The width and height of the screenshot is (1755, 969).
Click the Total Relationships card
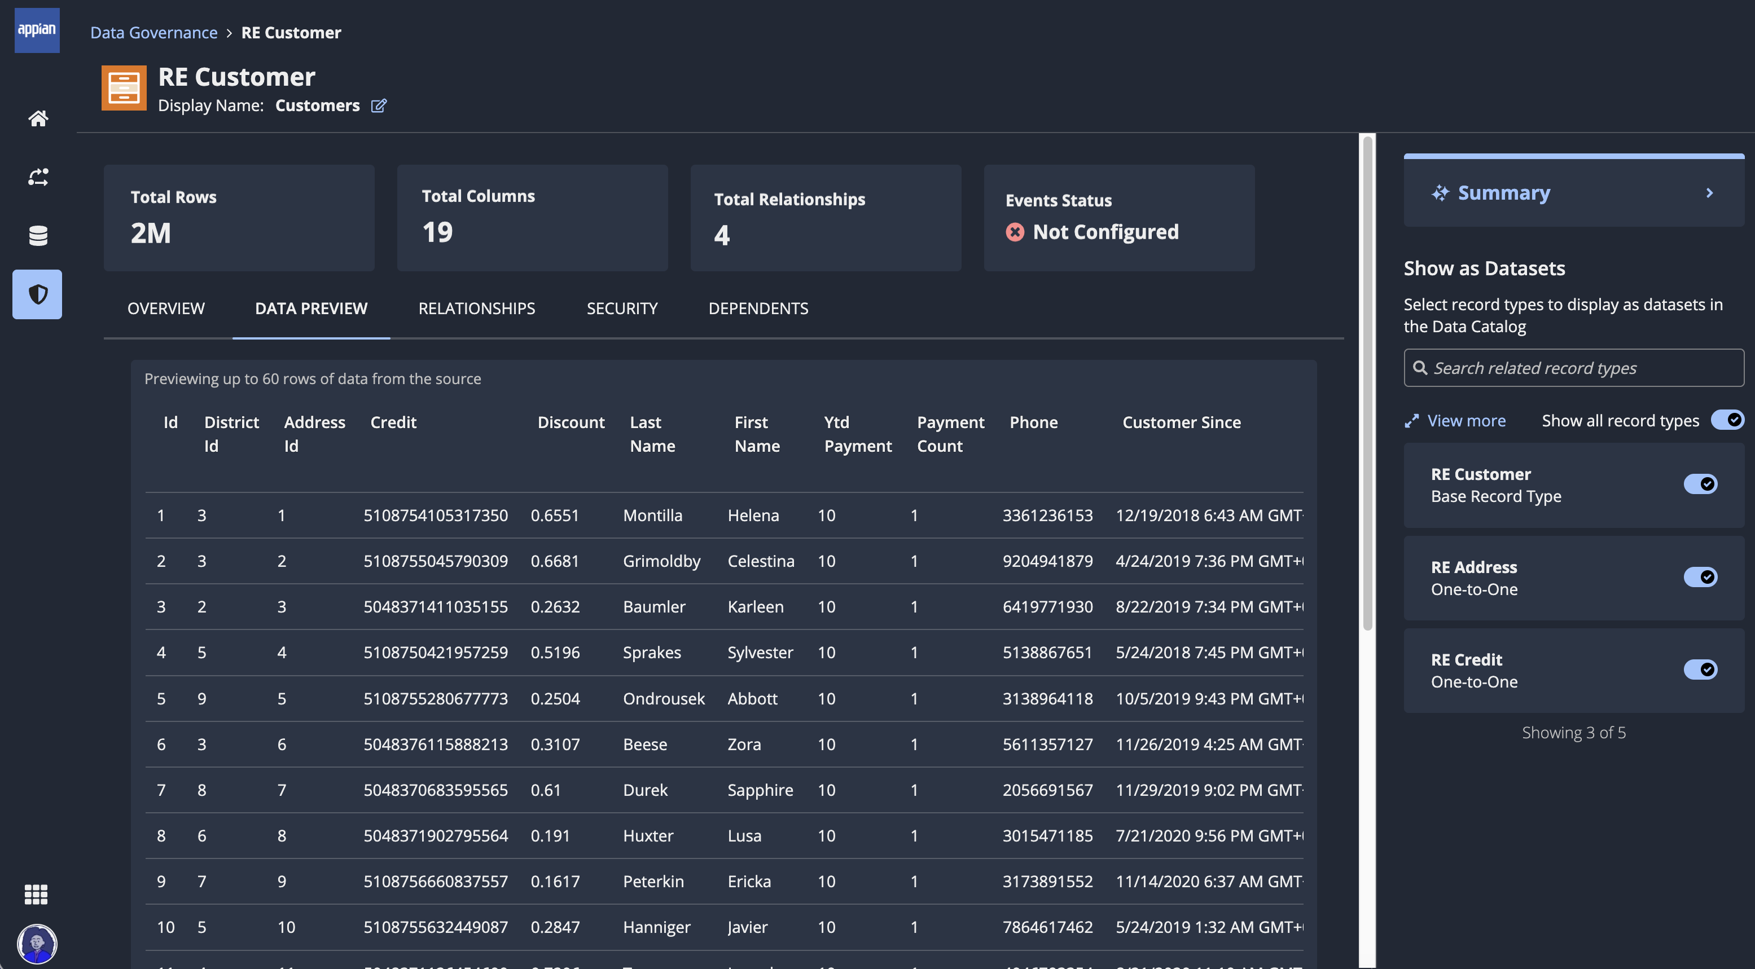826,218
